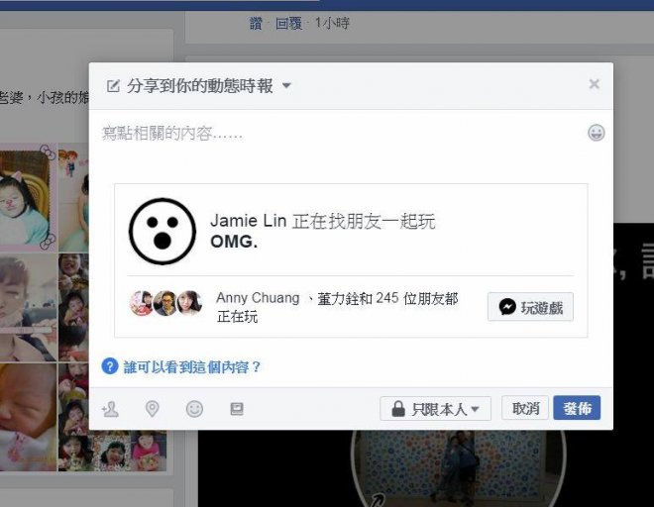Click the friend avatars beside Anny Chuang
654x507 pixels.
(166, 303)
